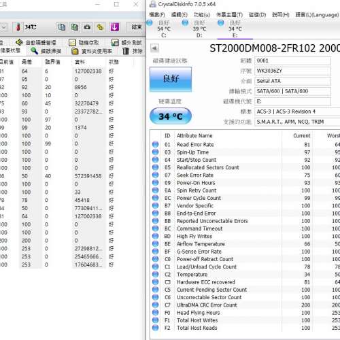
Task: Click status circle for Head Flying Hours
Action: [156, 313]
